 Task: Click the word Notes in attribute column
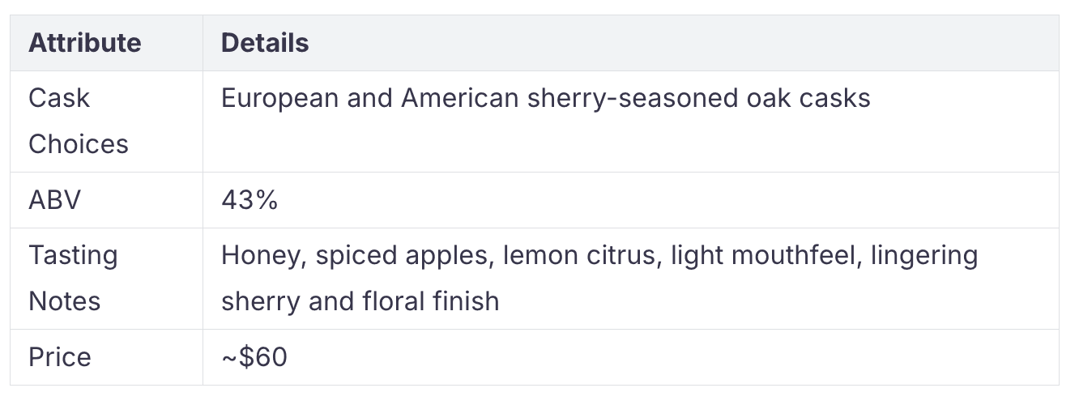65,301
